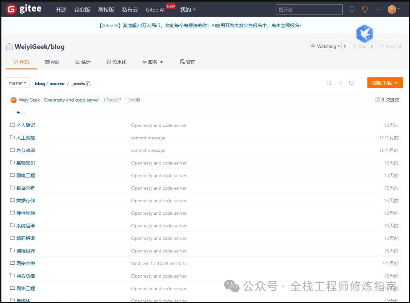Click the folder icon for 硬件物联
This screenshot has height=303, width=410.
12,212
